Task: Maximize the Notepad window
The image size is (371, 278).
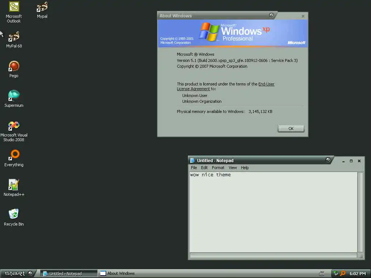Action: click(x=351, y=161)
